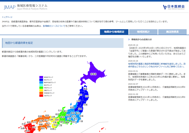Screen dimensions: 189x133
Task: Open the 日本医師会 logo link
Action: [174, 7]
